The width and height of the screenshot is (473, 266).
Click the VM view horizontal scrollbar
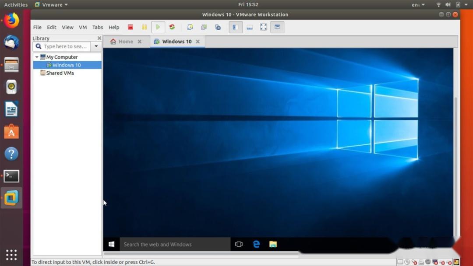201,254
